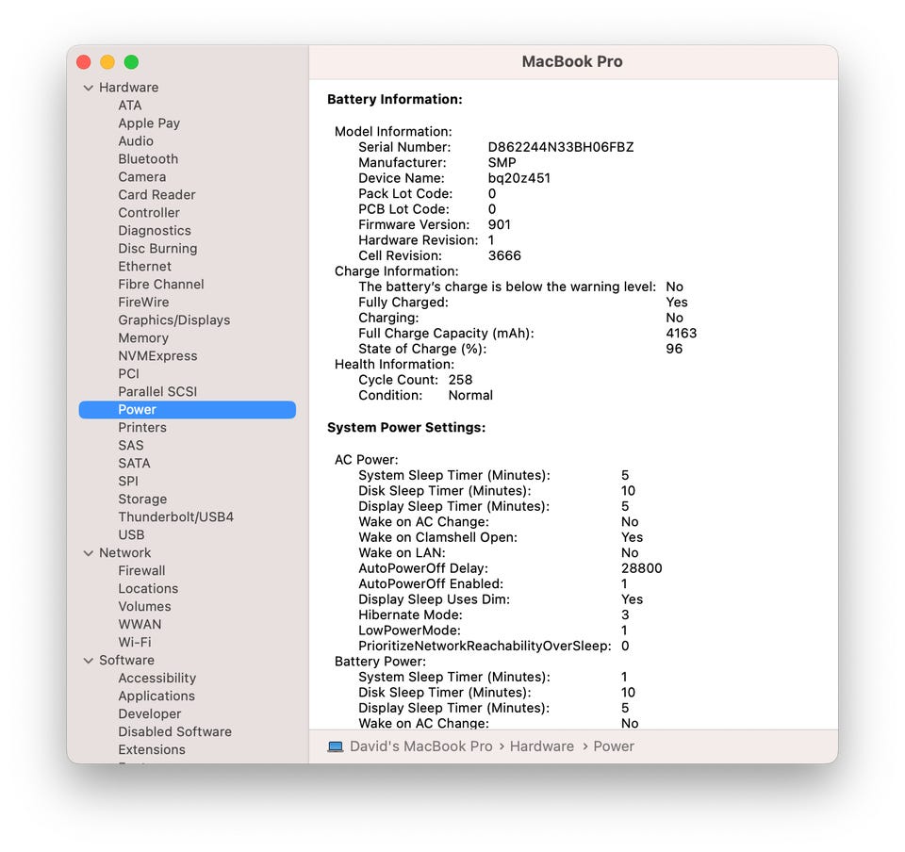905x852 pixels.
Task: Select ATA in the sidebar
Action: tap(130, 106)
